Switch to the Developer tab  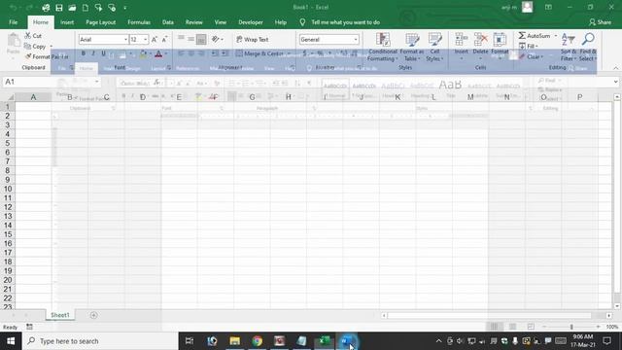[251, 22]
